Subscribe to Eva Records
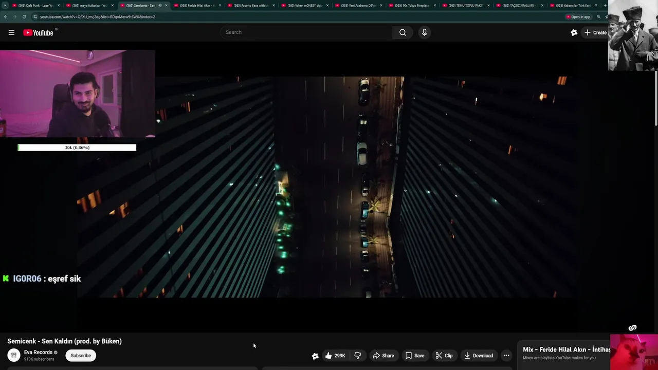This screenshot has height=370, width=658. tap(81, 356)
